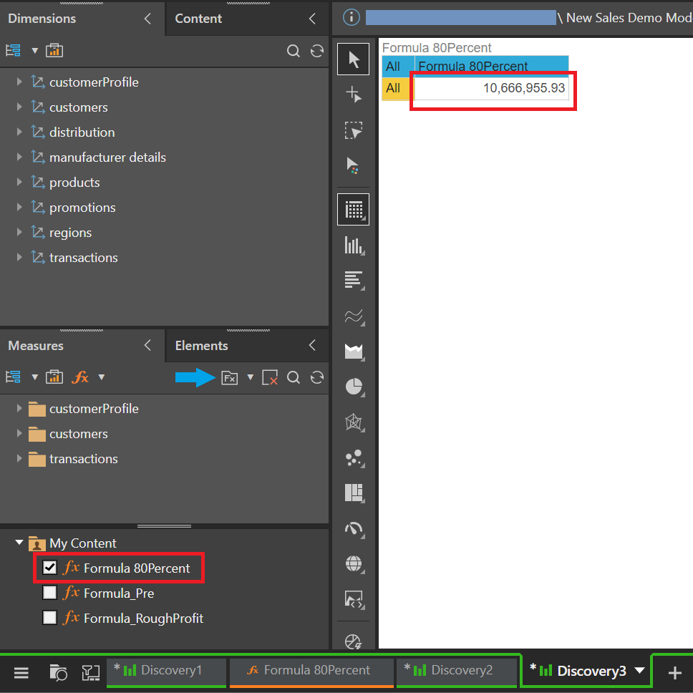Switch visualization to line chart

click(354, 316)
